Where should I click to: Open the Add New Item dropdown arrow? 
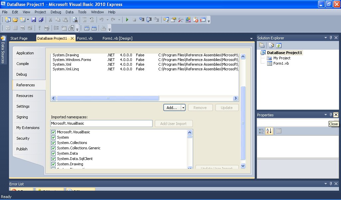(x=28, y=20)
